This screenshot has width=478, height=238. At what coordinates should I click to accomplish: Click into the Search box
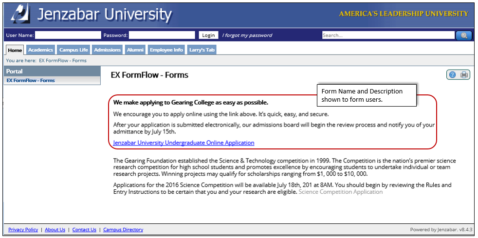[x=388, y=36]
